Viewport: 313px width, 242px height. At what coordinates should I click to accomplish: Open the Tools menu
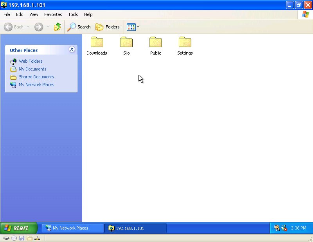point(73,14)
